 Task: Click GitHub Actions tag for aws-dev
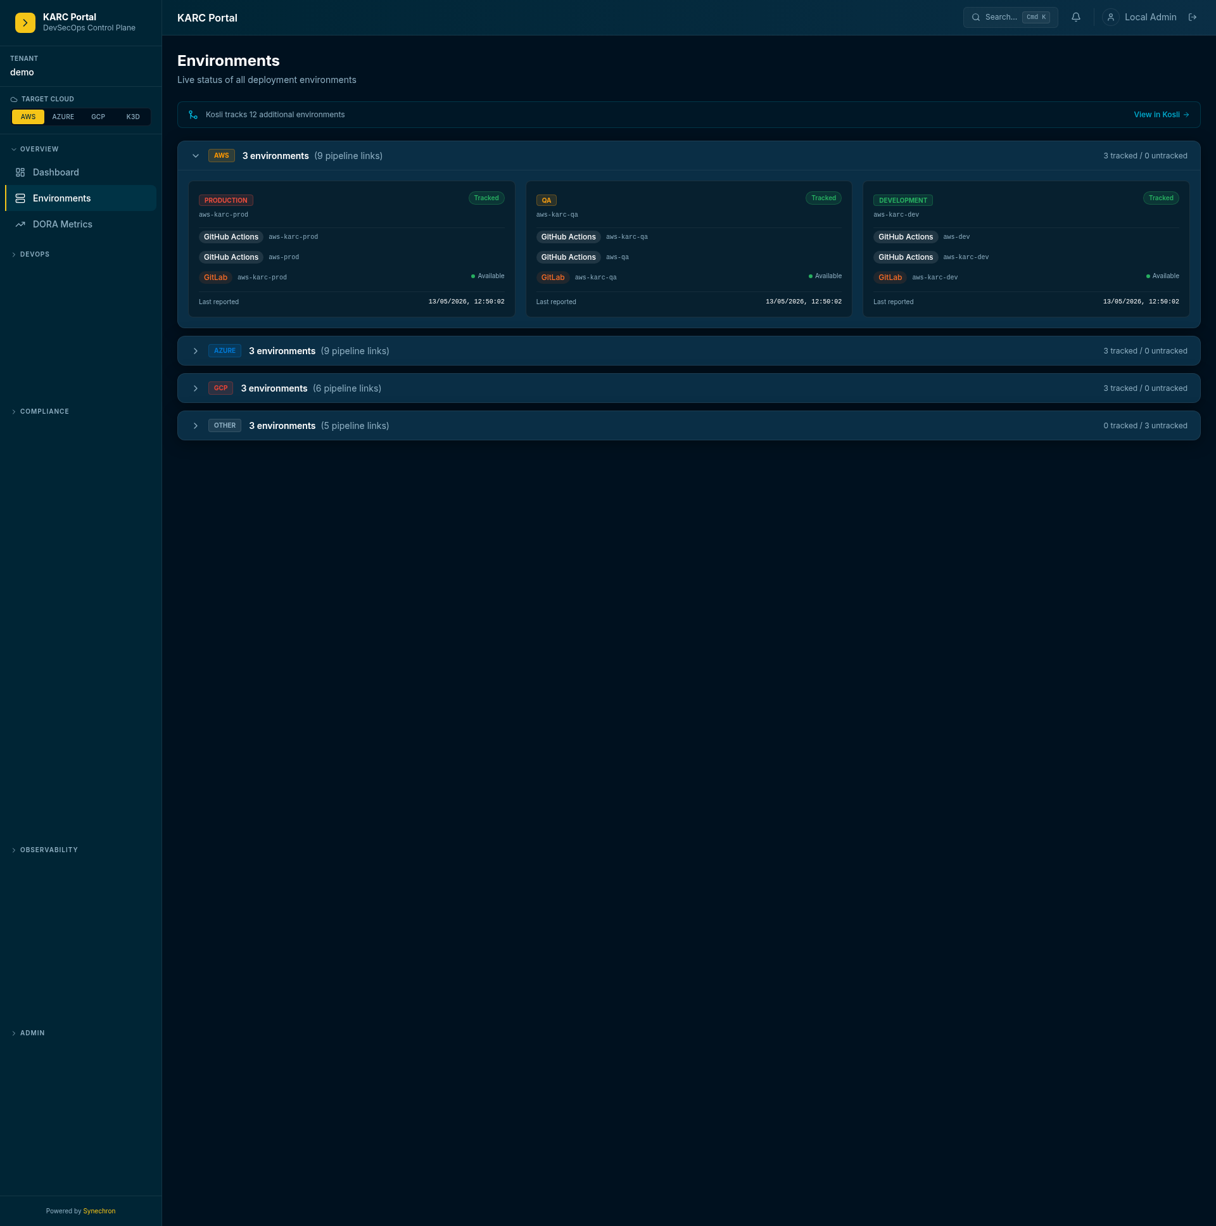coord(906,238)
